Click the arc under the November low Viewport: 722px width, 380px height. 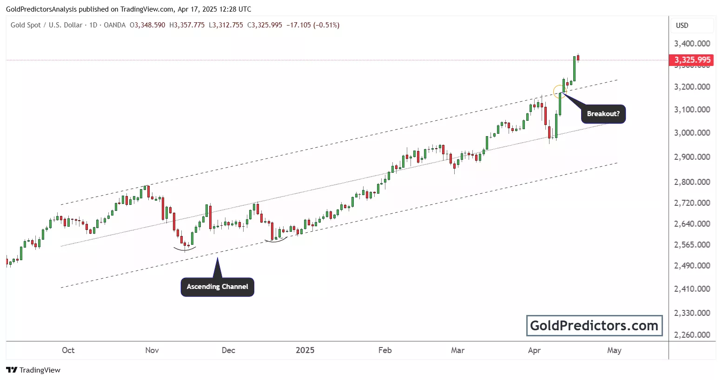185,249
